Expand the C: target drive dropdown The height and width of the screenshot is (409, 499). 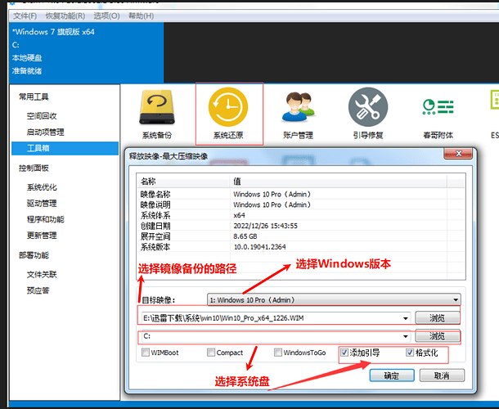click(406, 336)
